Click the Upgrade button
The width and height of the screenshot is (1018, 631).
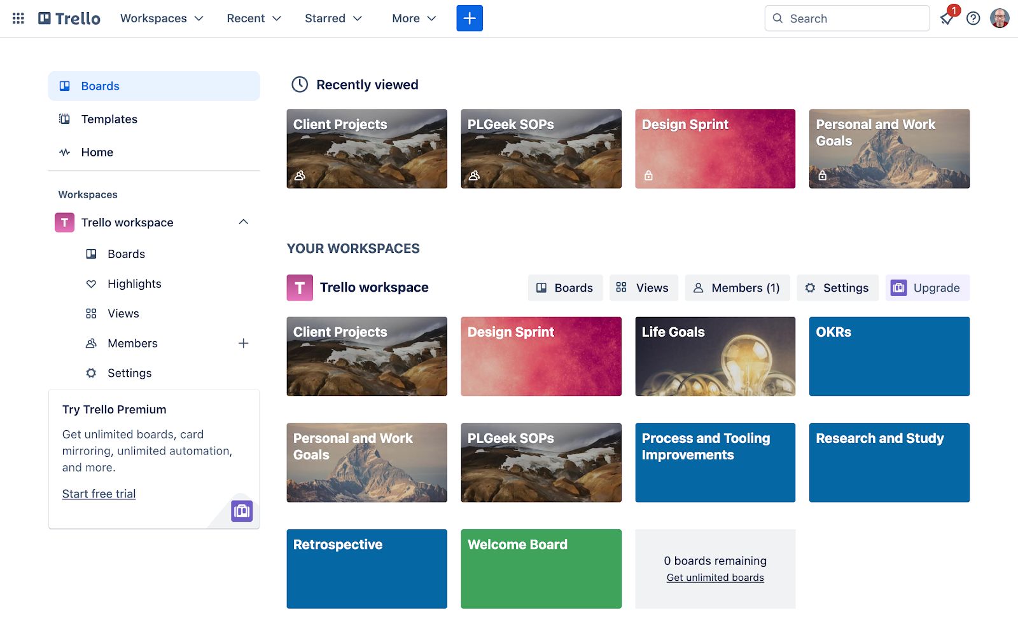(928, 288)
